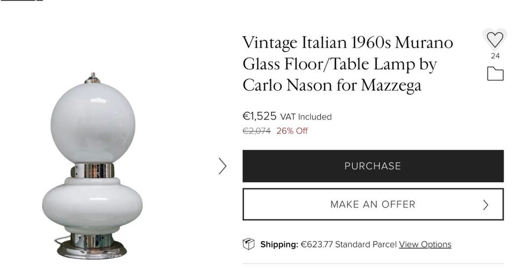Open the View Options shipping link
Screen dimensions: 516x269
coord(425,244)
